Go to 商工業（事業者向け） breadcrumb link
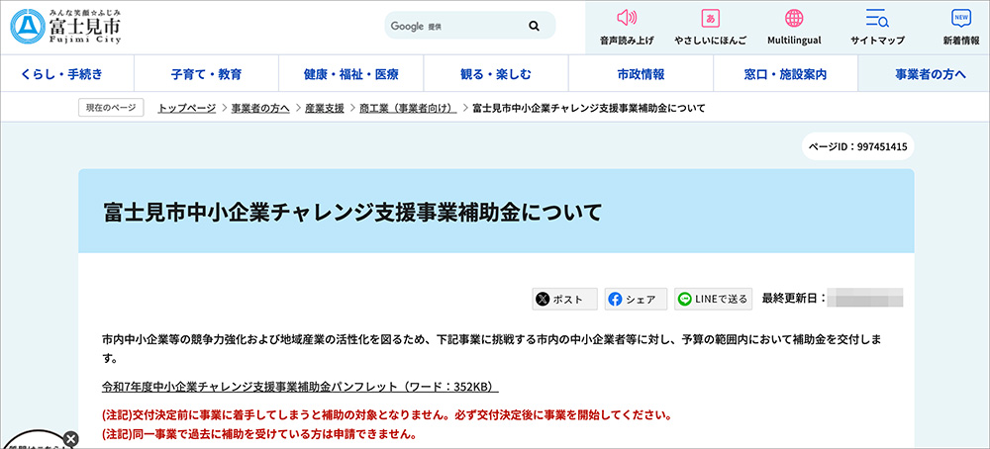The width and height of the screenshot is (990, 449). point(408,109)
